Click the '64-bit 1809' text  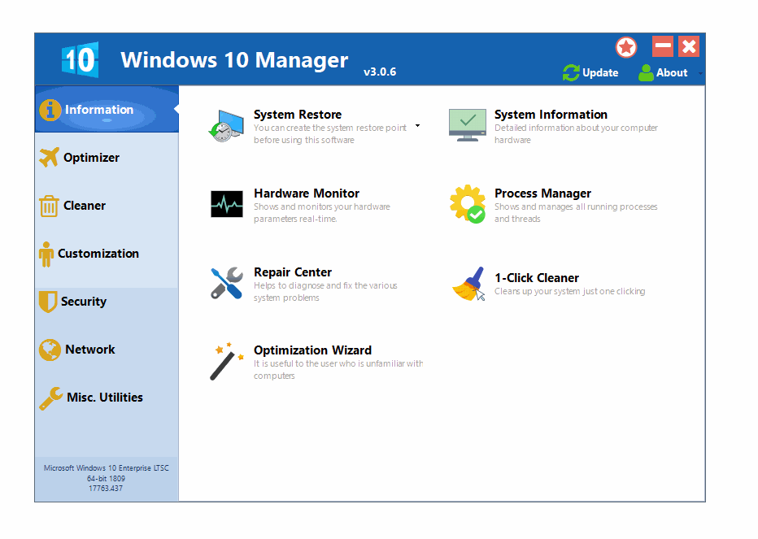coord(106,478)
